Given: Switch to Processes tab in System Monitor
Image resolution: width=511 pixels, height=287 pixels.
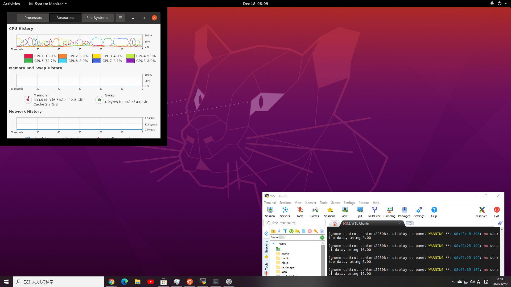Looking at the screenshot, I should pos(33,18).
